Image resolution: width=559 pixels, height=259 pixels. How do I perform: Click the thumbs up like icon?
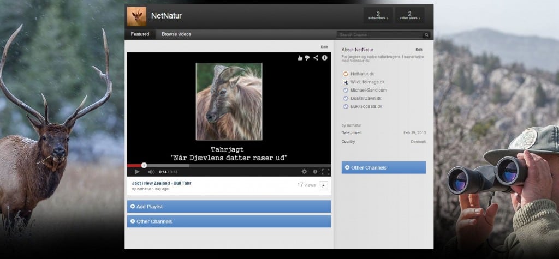tap(300, 57)
